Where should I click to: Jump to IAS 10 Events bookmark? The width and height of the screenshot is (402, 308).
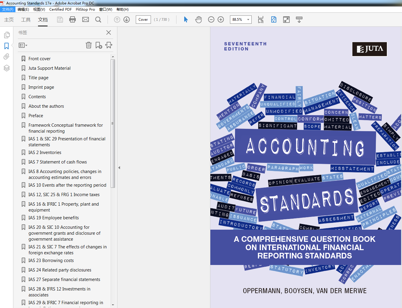[67, 185]
